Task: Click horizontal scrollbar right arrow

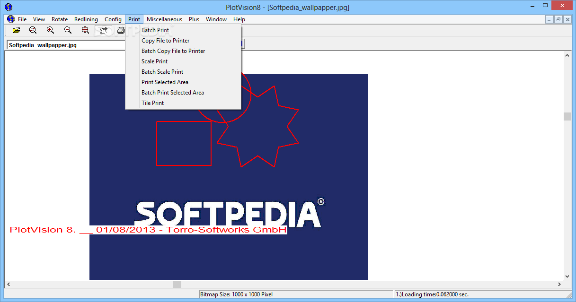Action: point(559,285)
